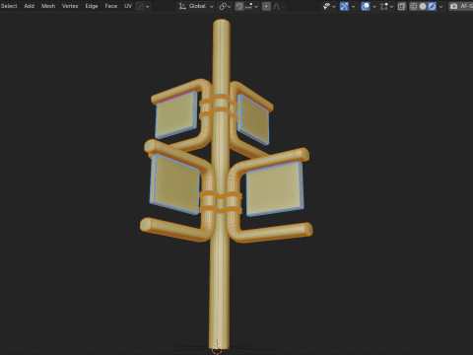Switch to material preview shading
This screenshot has height=355, width=473.
[432, 6]
